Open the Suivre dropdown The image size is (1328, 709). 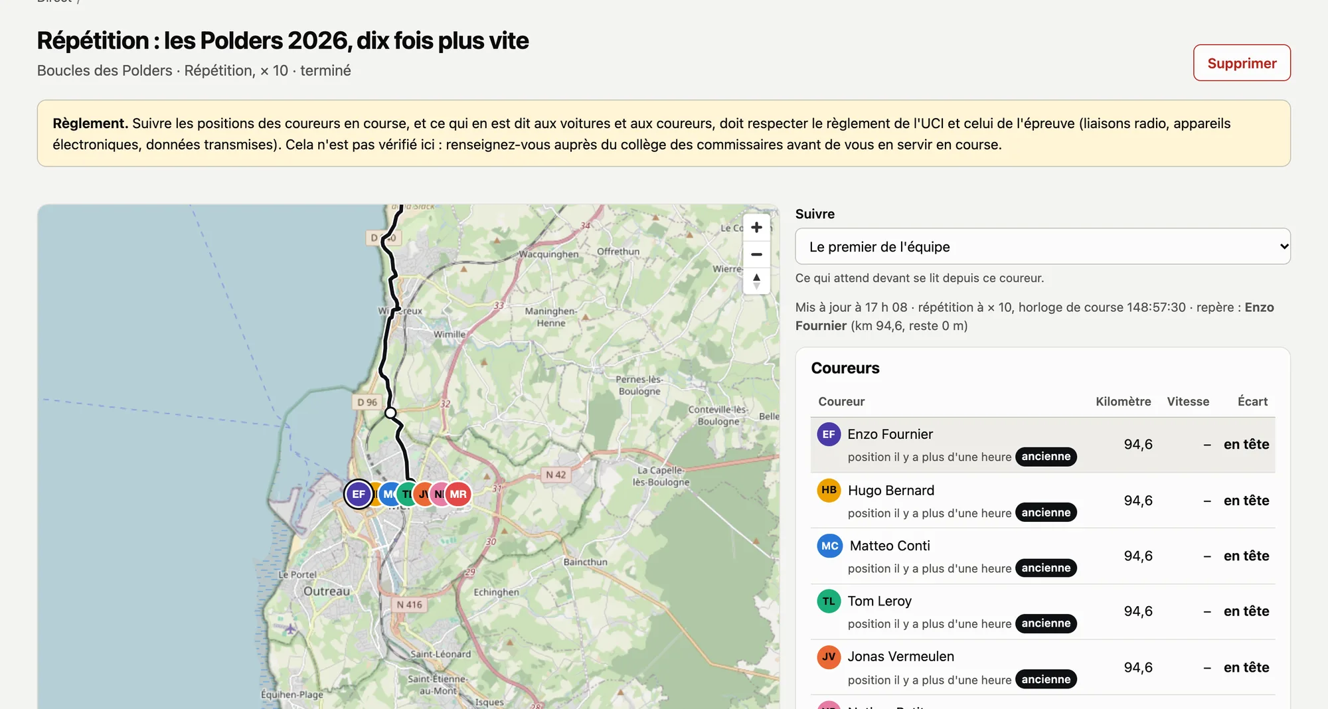(x=1042, y=246)
